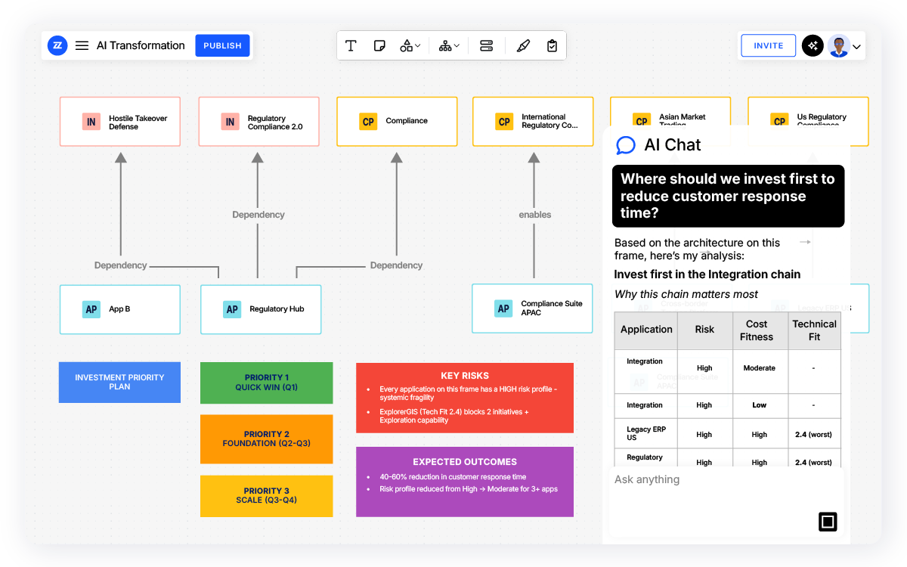Viewport: 907px width, 567px height.
Task: Click the Low cost fitness cell
Action: (x=760, y=405)
